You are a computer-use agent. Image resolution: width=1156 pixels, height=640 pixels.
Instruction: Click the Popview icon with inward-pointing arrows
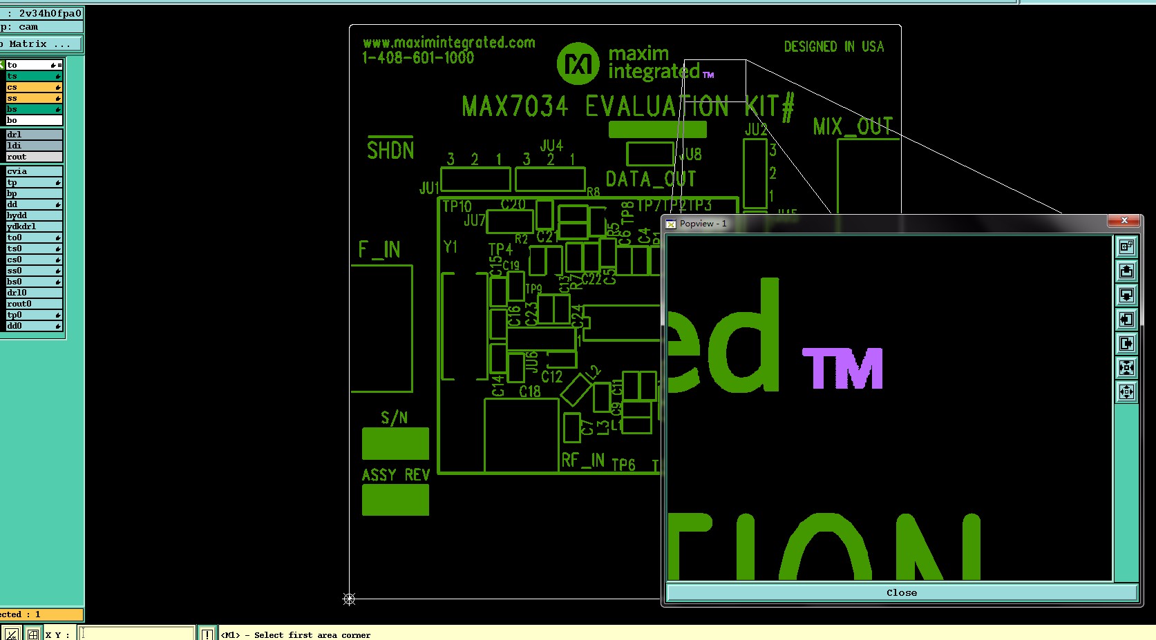pos(1126,367)
